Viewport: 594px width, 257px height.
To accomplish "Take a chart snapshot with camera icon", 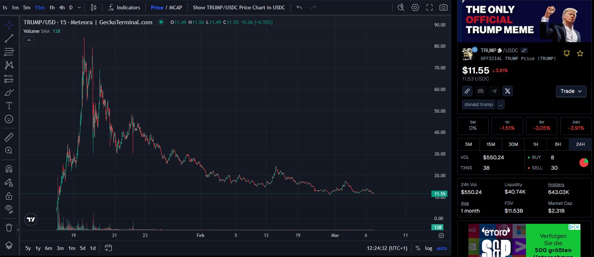I will (443, 7).
